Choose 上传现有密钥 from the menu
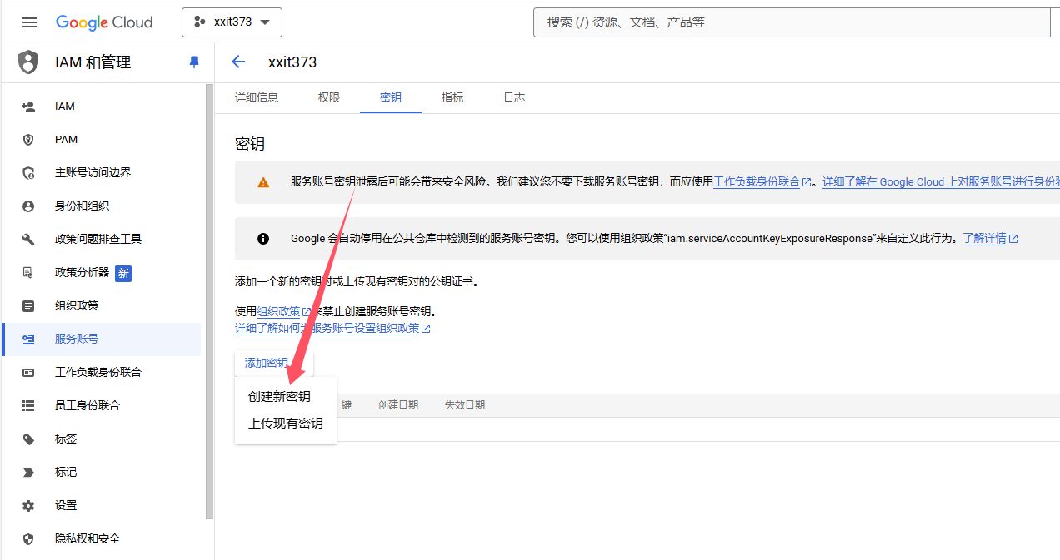1060x560 pixels. pyautogui.click(x=286, y=424)
